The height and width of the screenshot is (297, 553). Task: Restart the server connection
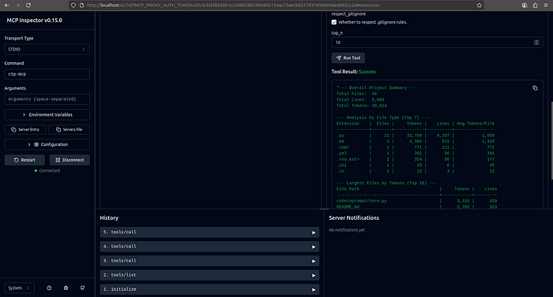24,160
